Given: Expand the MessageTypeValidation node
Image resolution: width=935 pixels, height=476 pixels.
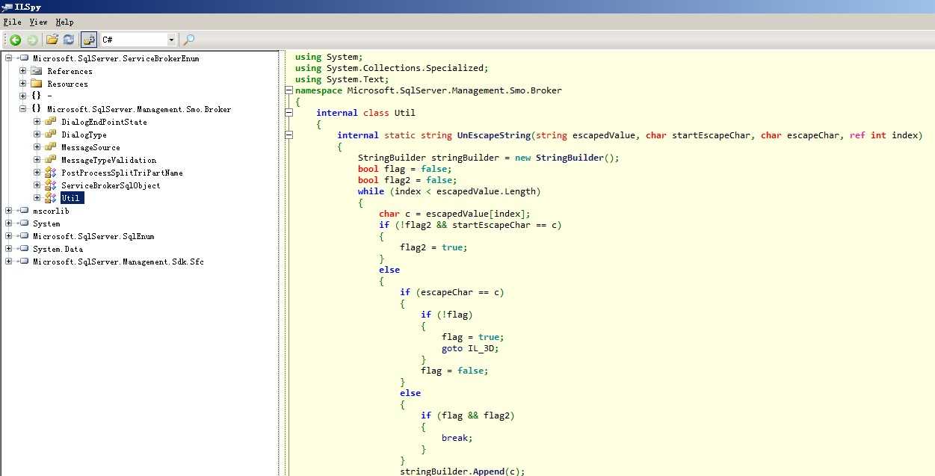Looking at the screenshot, I should pos(37,160).
